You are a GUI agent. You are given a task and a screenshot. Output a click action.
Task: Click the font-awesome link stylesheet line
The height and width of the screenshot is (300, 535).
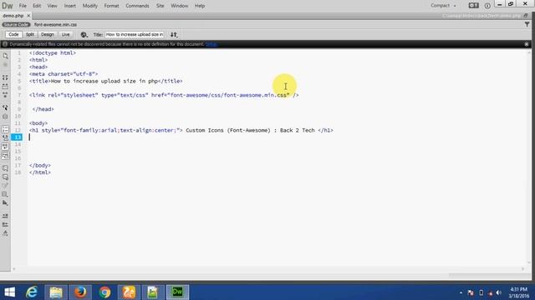click(164, 95)
